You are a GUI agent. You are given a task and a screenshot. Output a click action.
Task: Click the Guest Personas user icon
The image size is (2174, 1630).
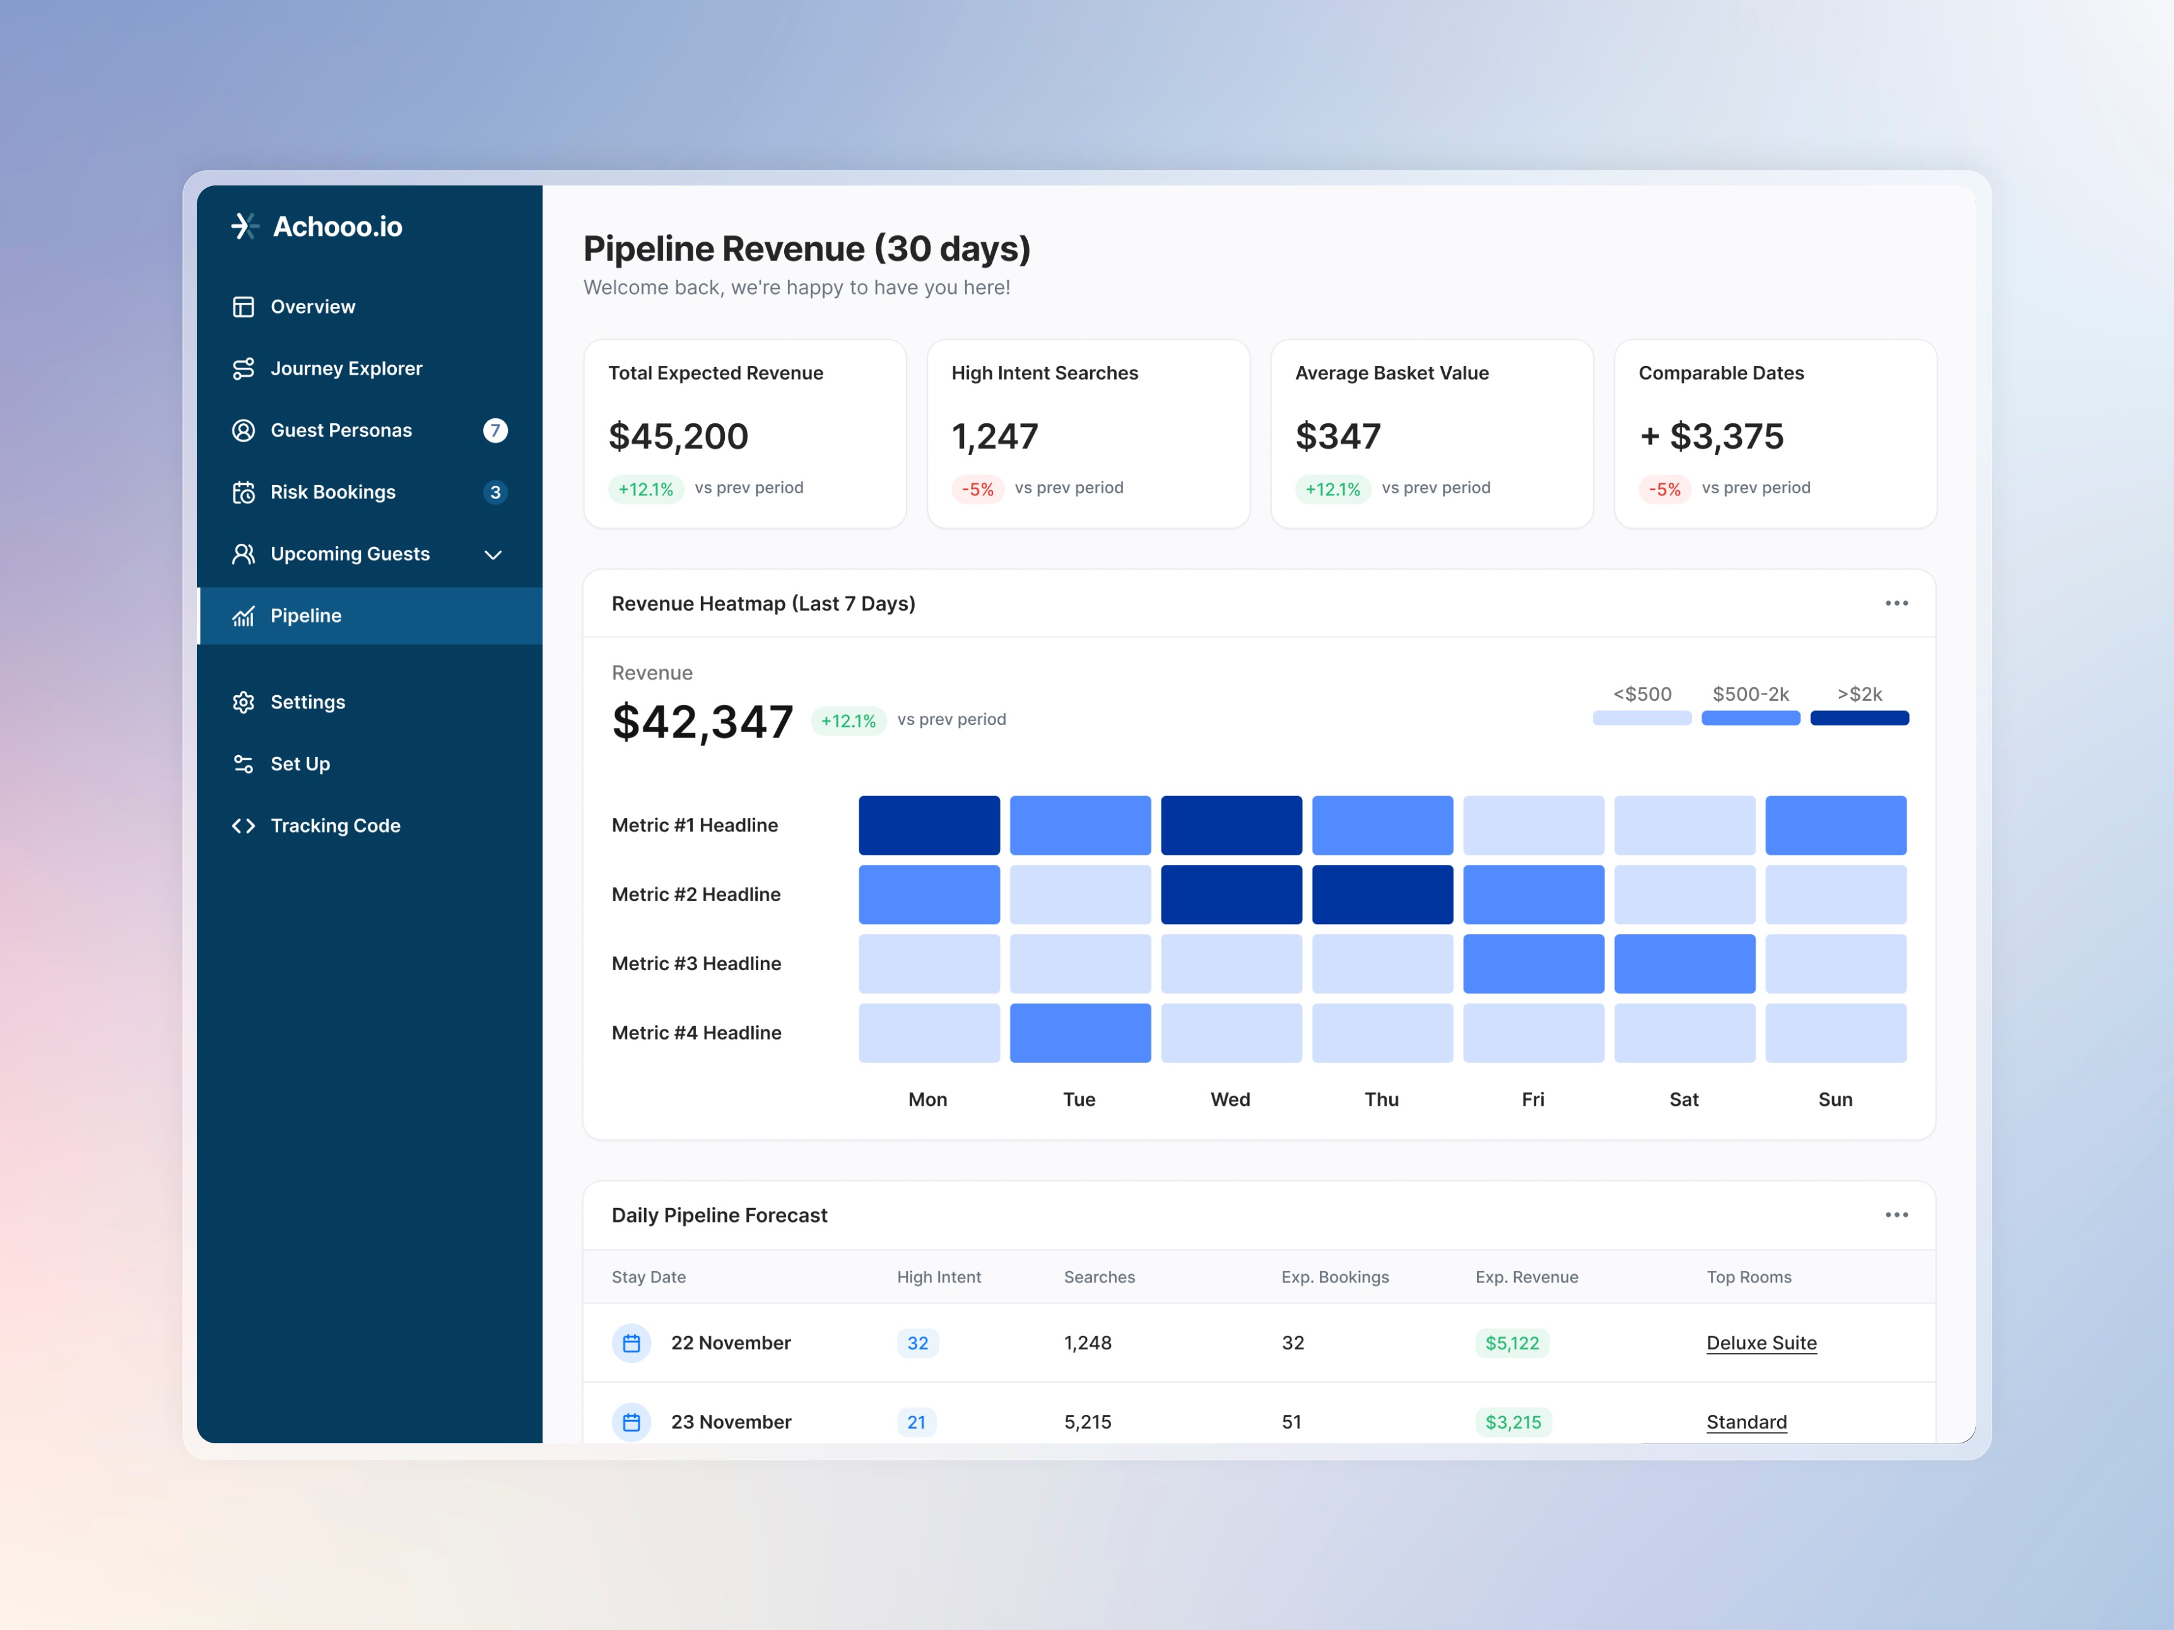[x=243, y=430]
